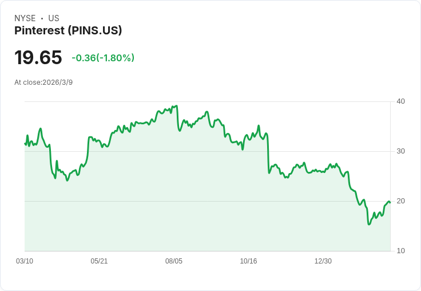This screenshot has height=291, width=421.
Task: Click the 19.65 closing price
Action: point(38,57)
